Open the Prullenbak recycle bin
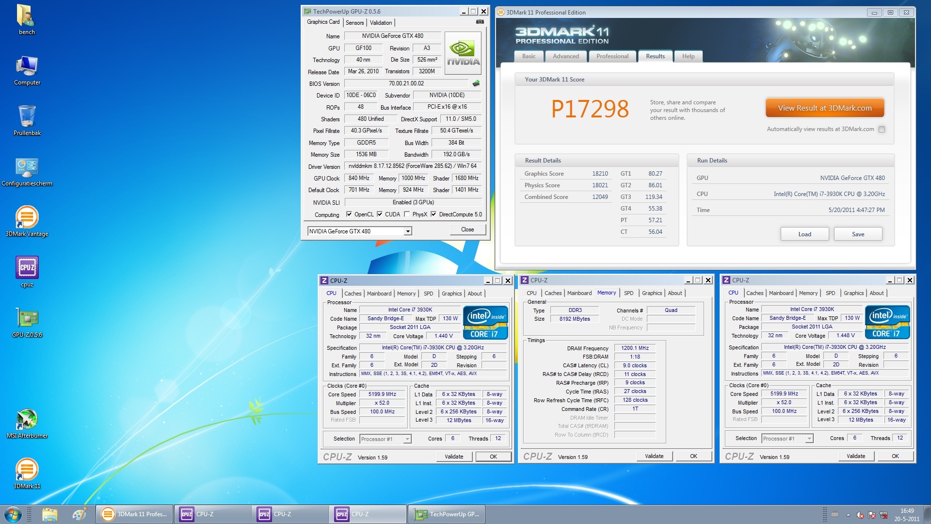This screenshot has height=524, width=931. pos(27,117)
